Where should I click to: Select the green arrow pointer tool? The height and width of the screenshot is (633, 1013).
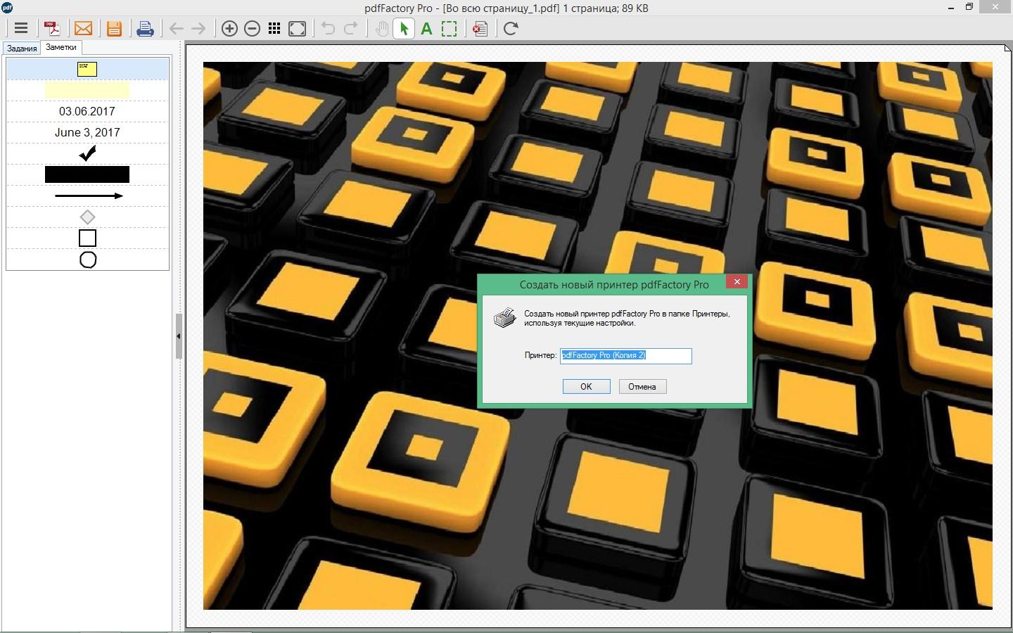404,29
